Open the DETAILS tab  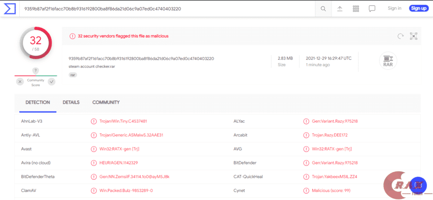pos(71,102)
